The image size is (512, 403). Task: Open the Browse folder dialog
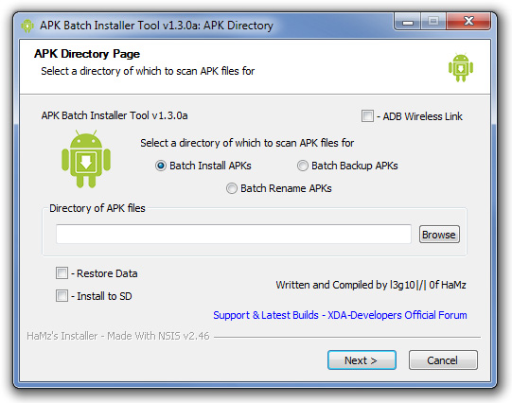439,235
